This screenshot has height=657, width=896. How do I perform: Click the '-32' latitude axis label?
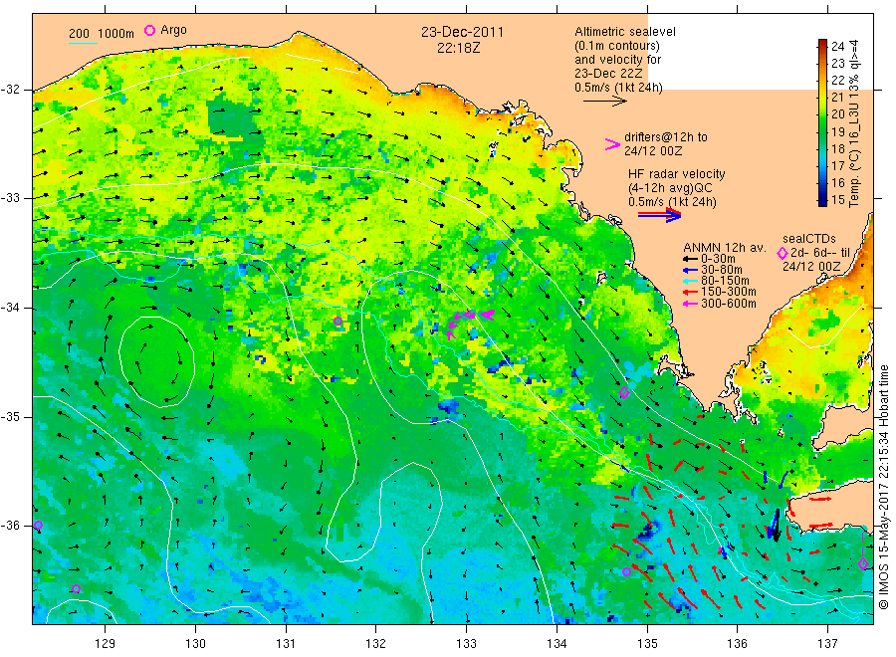click(x=10, y=90)
